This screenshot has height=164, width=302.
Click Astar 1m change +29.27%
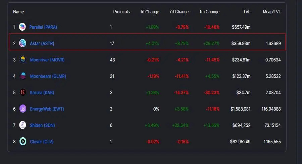pyautogui.click(x=211, y=43)
